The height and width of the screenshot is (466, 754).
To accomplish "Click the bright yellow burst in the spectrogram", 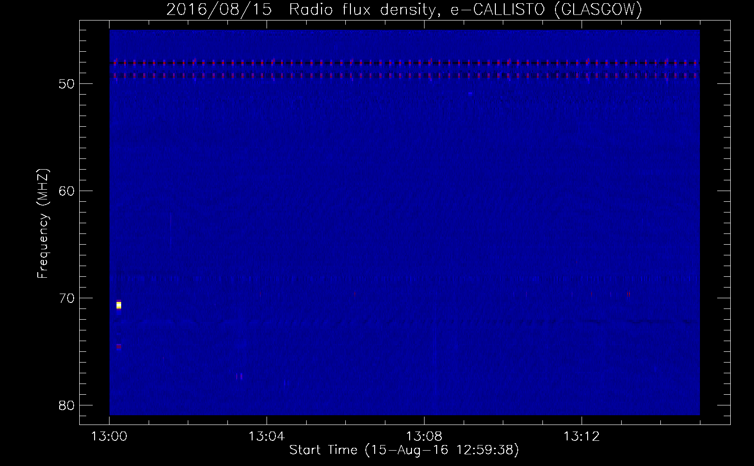I will [x=119, y=305].
